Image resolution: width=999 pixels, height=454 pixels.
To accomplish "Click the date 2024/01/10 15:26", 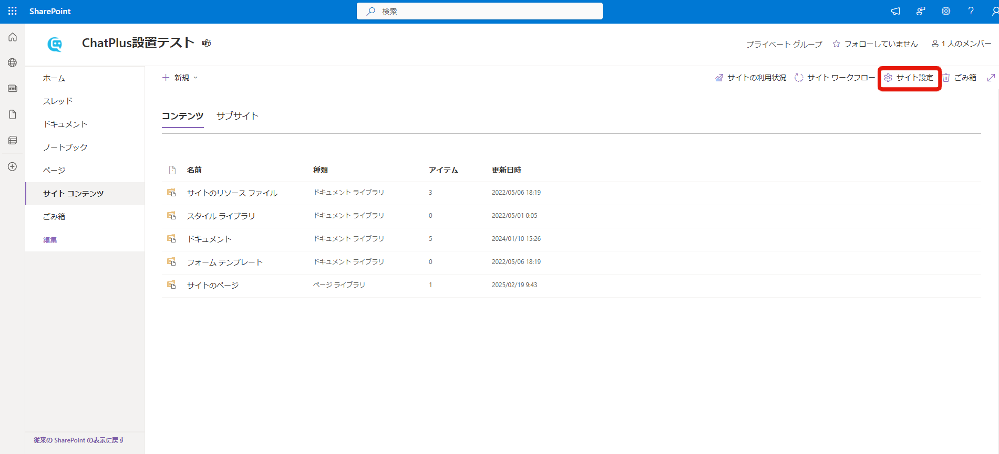I will click(516, 239).
